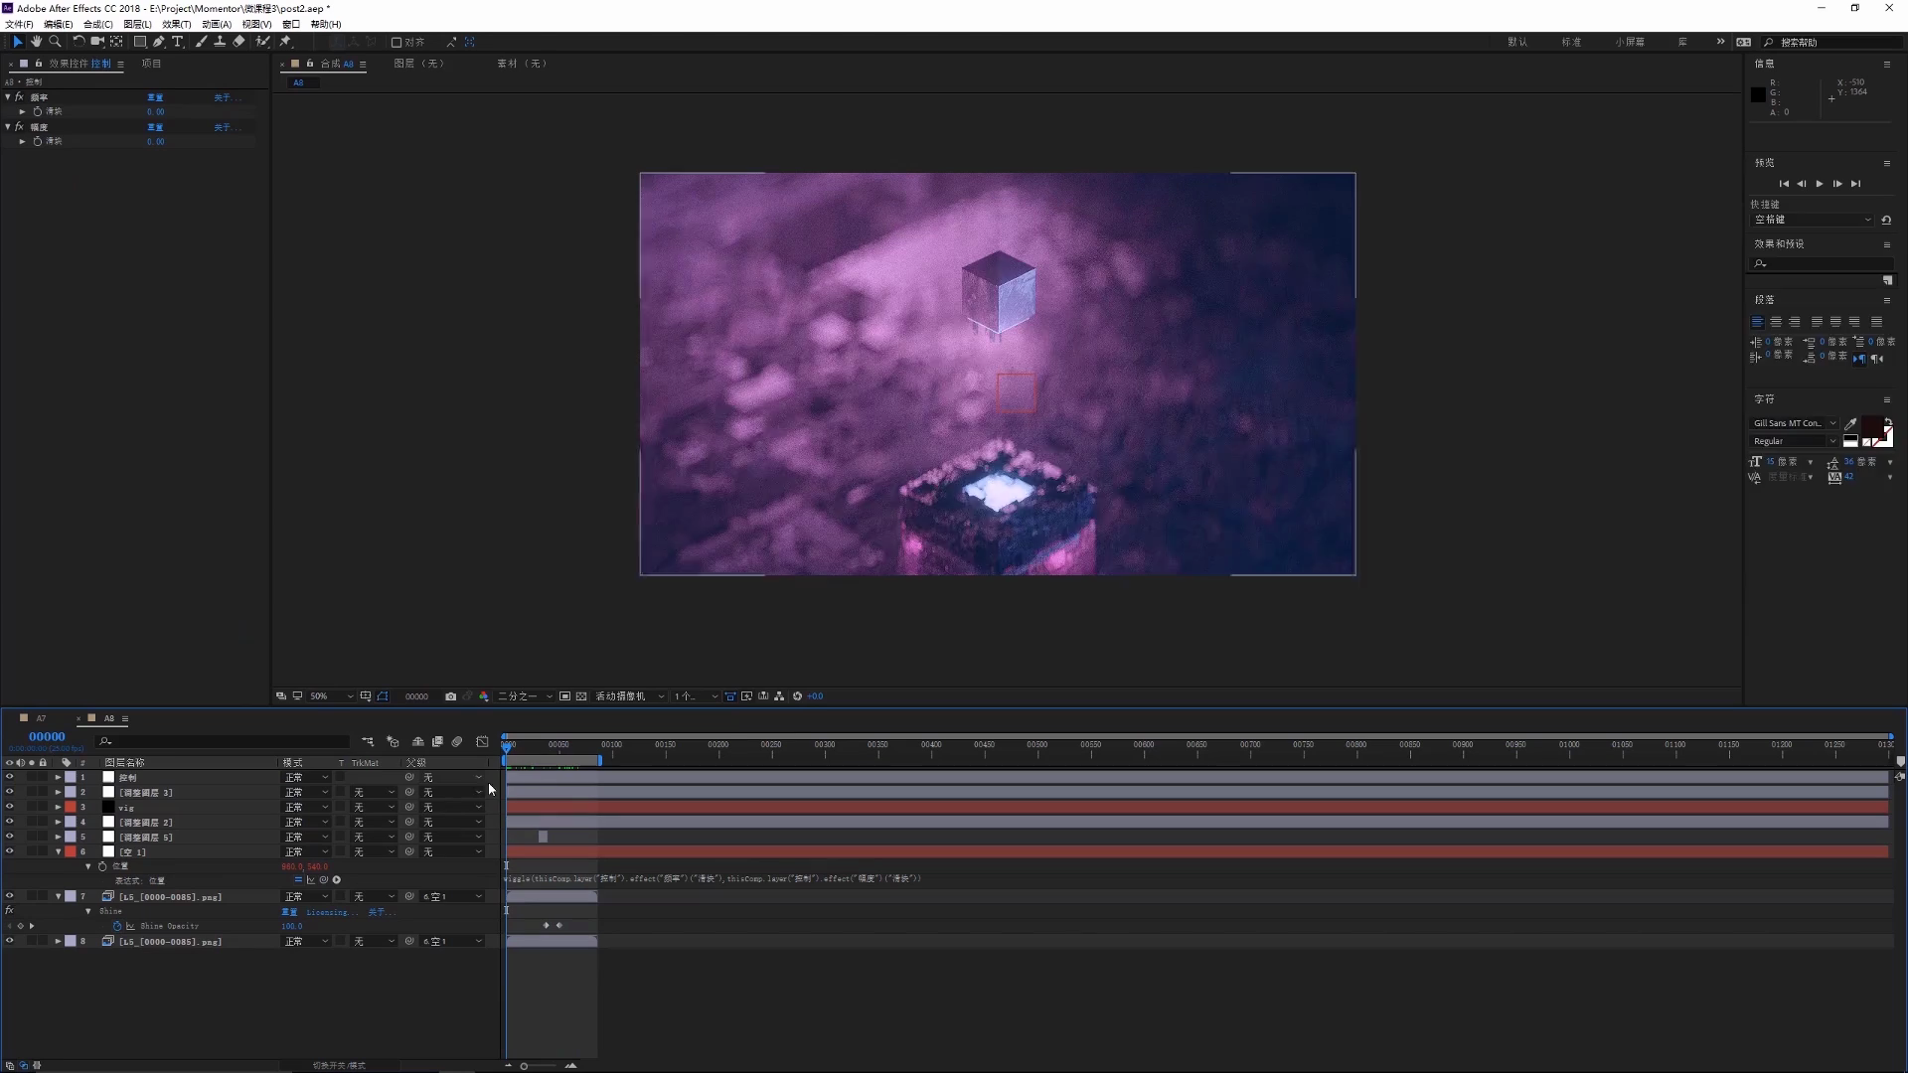This screenshot has width=1908, height=1073.
Task: Open the 动画(A) menu
Action: click(217, 24)
